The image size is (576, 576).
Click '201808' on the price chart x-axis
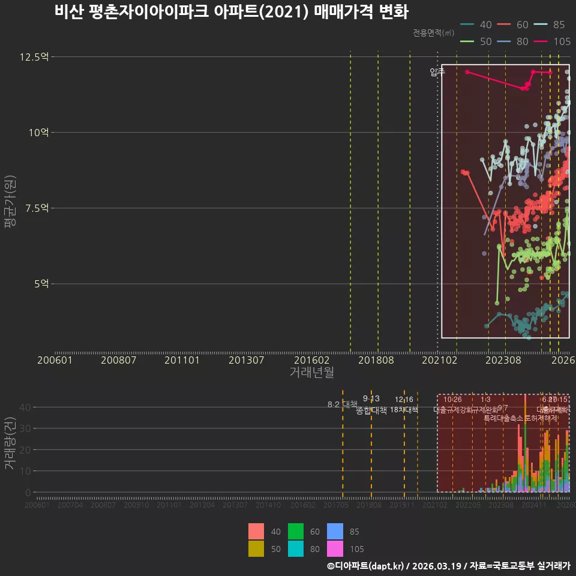pyautogui.click(x=376, y=360)
